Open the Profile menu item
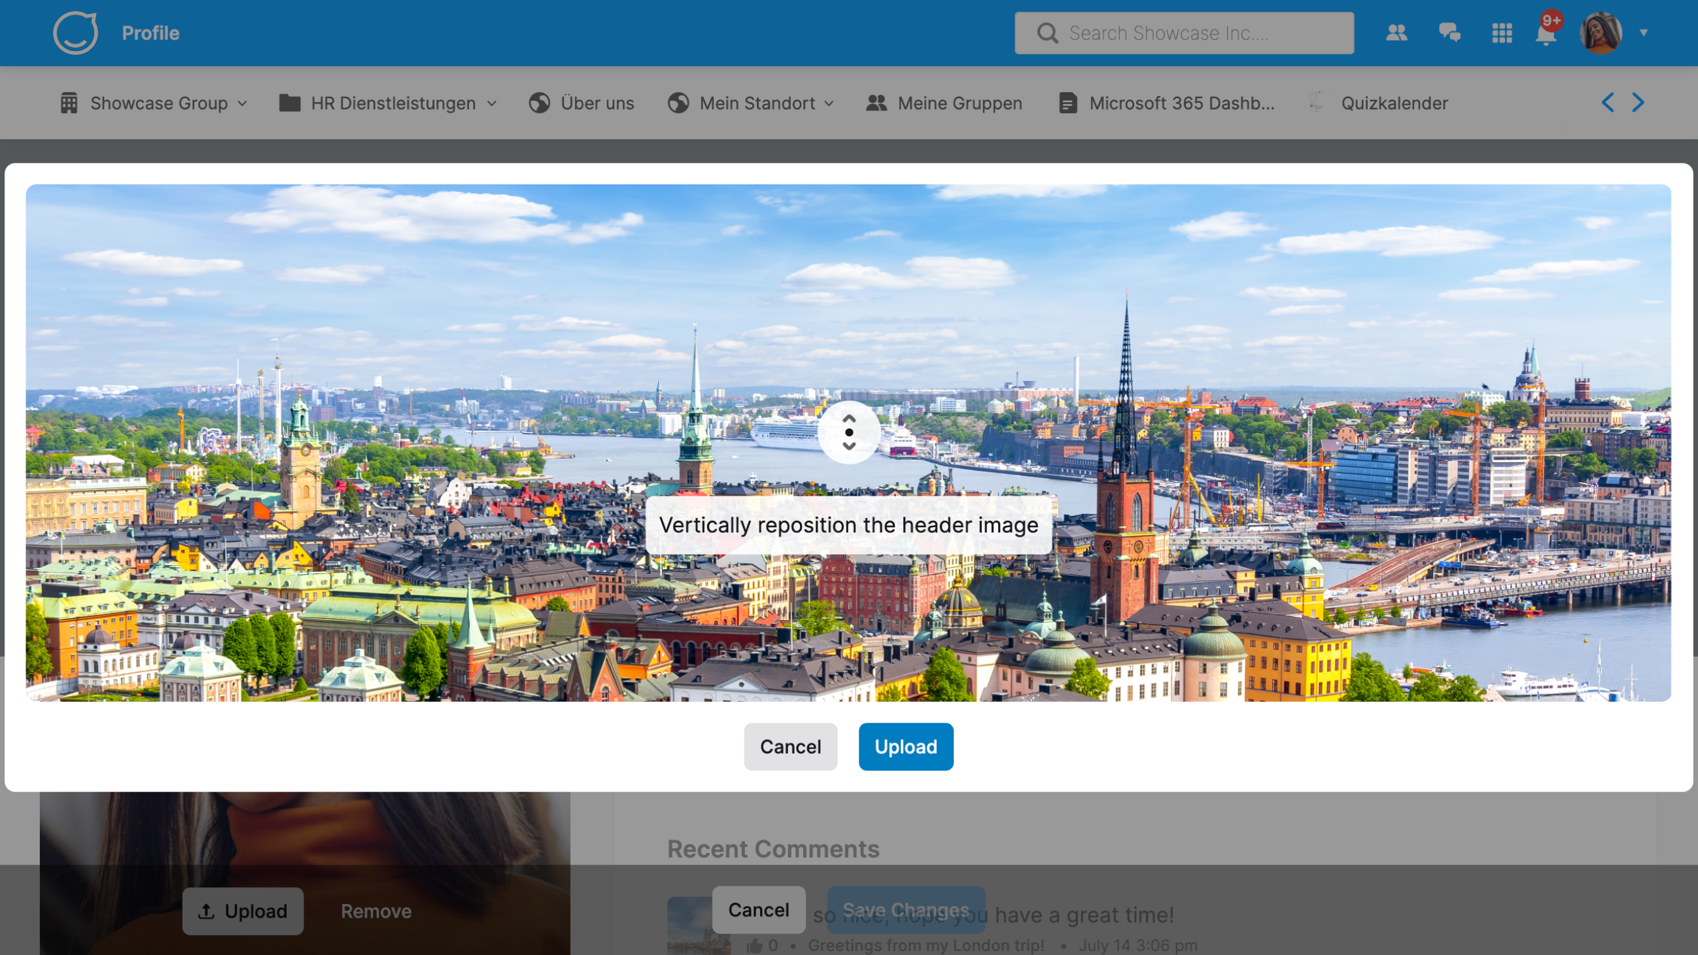 [x=150, y=32]
